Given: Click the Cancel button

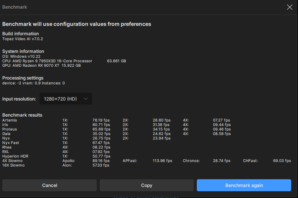Looking at the screenshot, I should tap(50, 185).
